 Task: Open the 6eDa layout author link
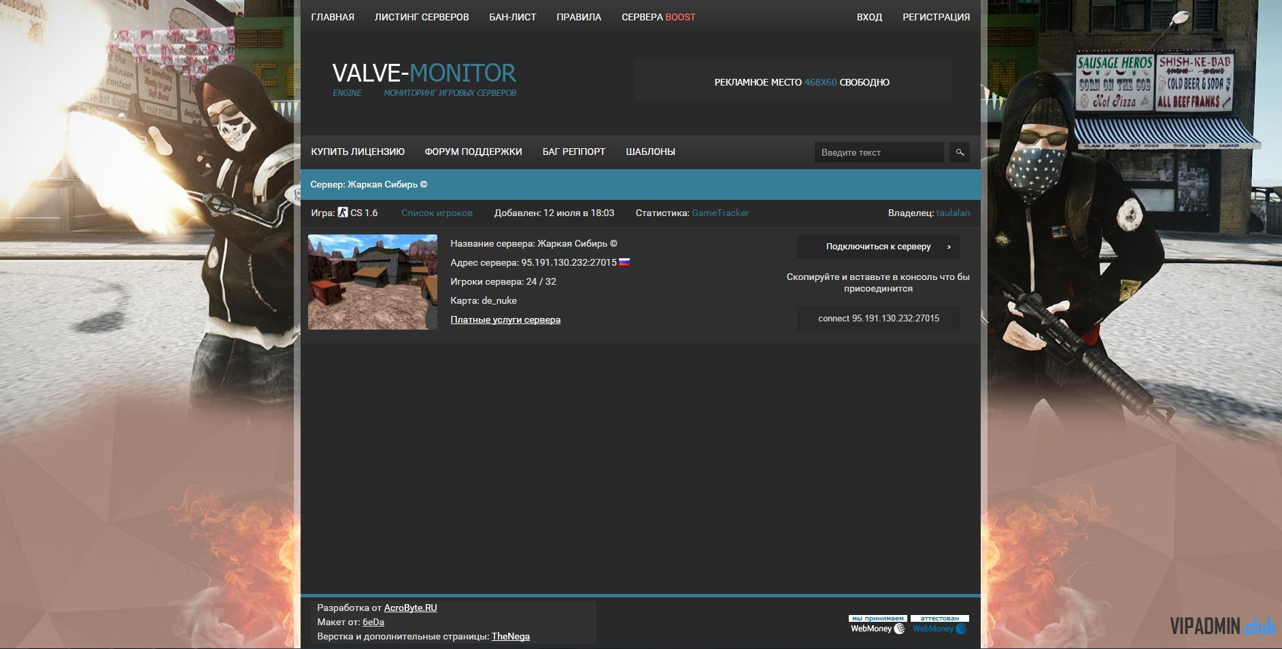tap(373, 622)
